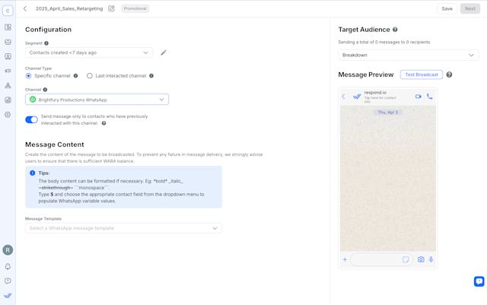The image size is (487, 305).
Task: Open the Brightfury Productions WhatsApp channel dropdown
Action: 97,100
